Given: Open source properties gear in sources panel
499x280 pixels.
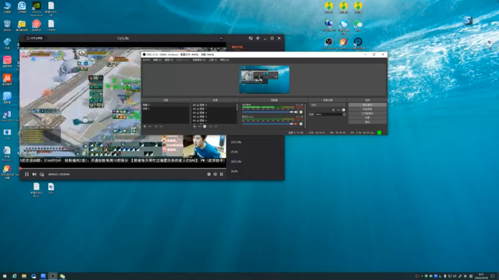Looking at the screenshot, I should 205,126.
